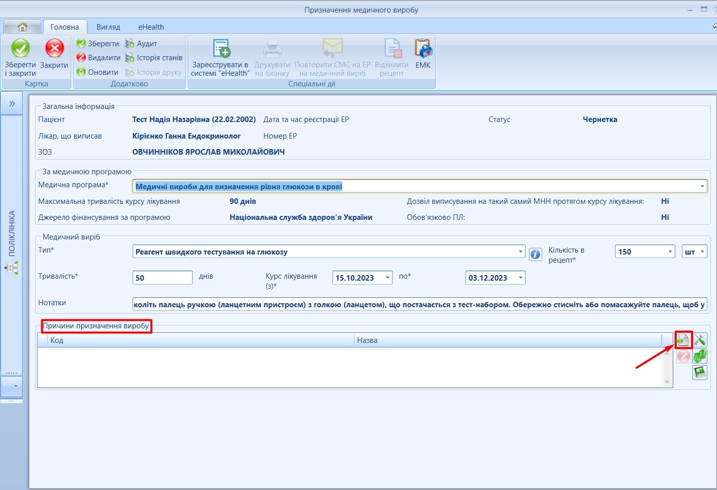717x490 pixels.
Task: Click the 'Оновити' refresh item
Action: (97, 72)
